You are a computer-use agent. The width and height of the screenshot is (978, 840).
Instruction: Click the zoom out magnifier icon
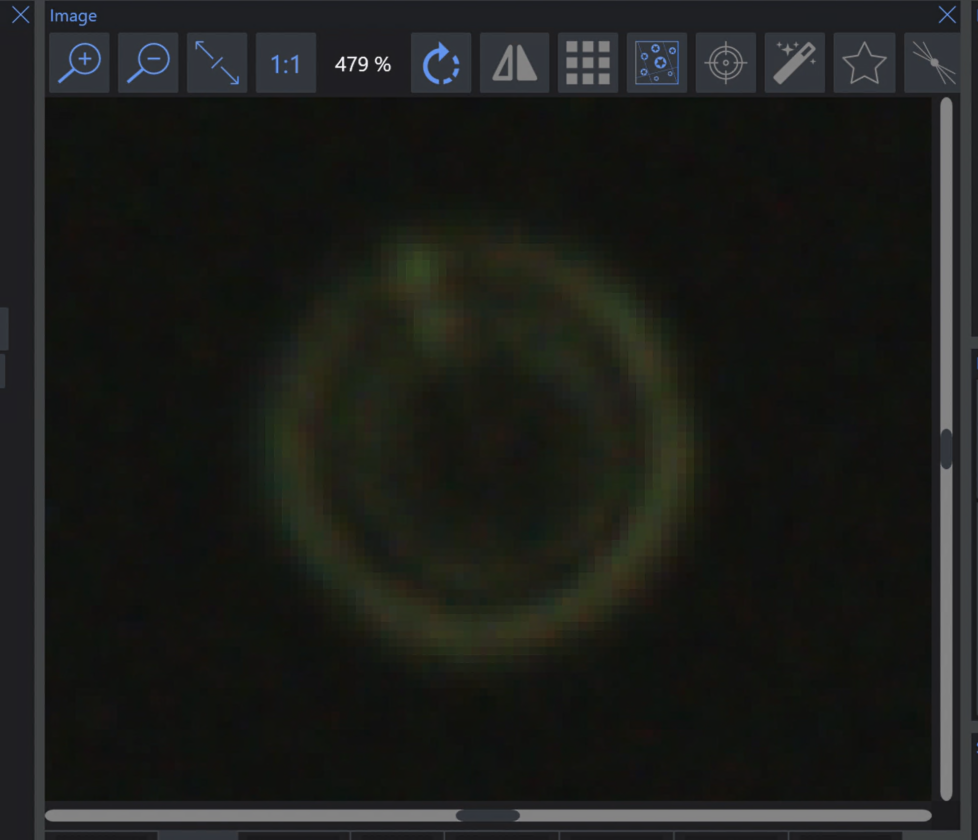[x=148, y=63]
